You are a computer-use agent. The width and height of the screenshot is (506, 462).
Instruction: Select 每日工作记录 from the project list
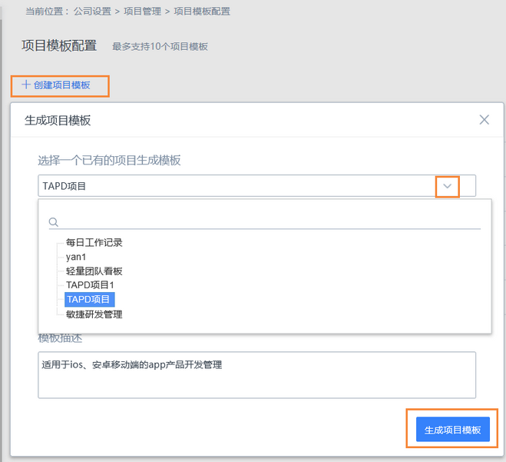point(94,242)
